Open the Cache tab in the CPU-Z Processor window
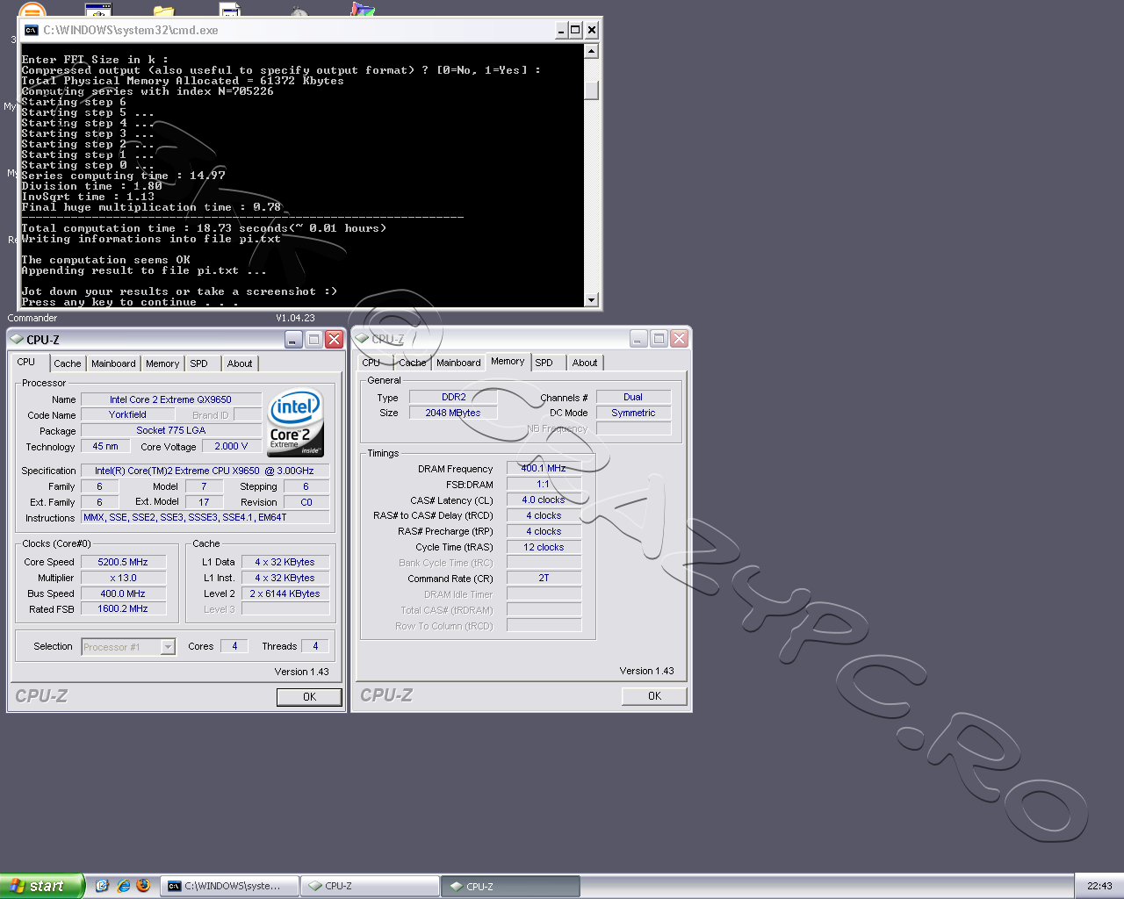 (x=67, y=363)
